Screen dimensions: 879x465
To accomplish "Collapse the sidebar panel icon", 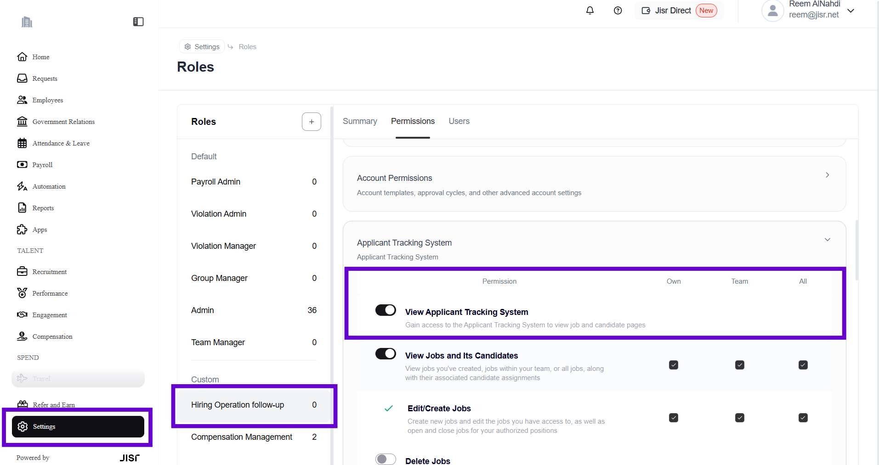I will (x=138, y=22).
